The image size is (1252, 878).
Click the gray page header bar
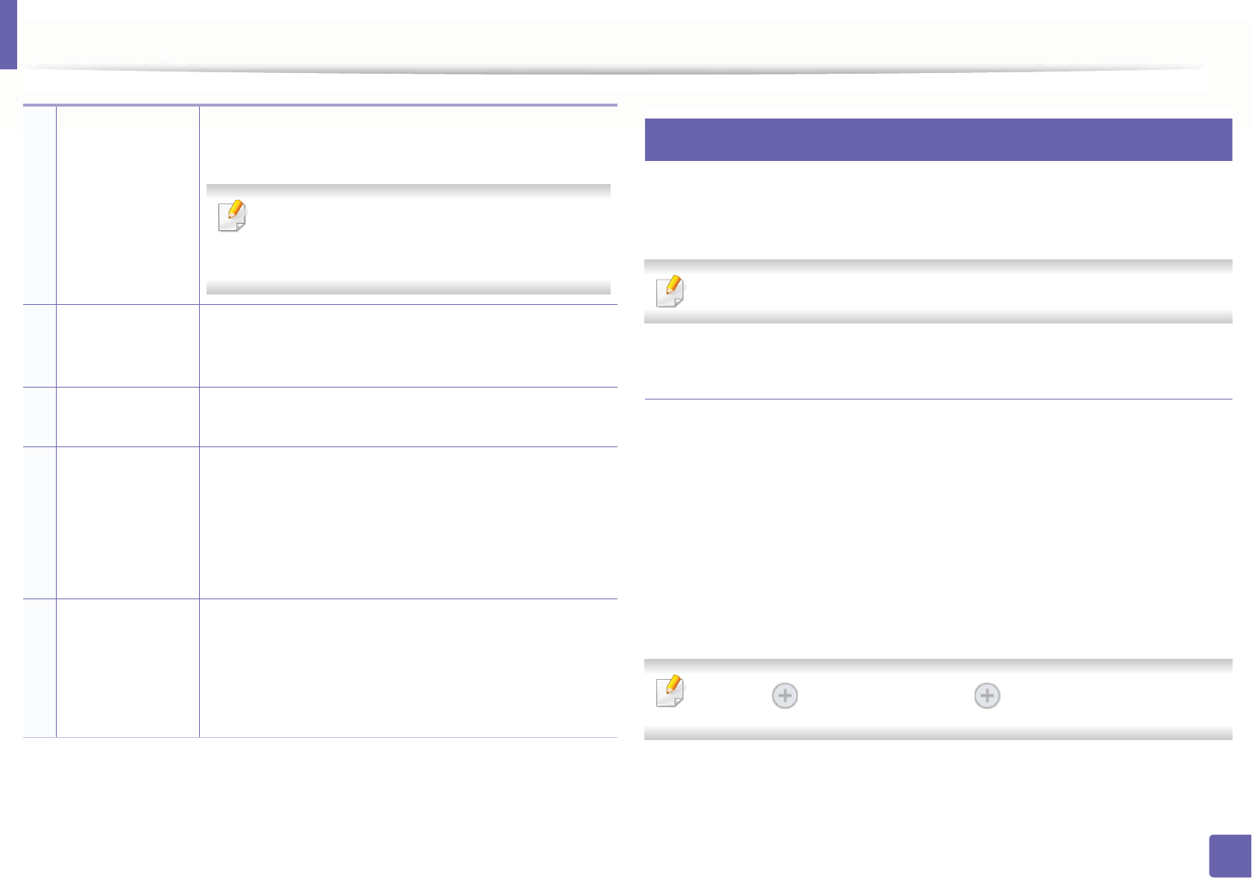click(x=615, y=46)
